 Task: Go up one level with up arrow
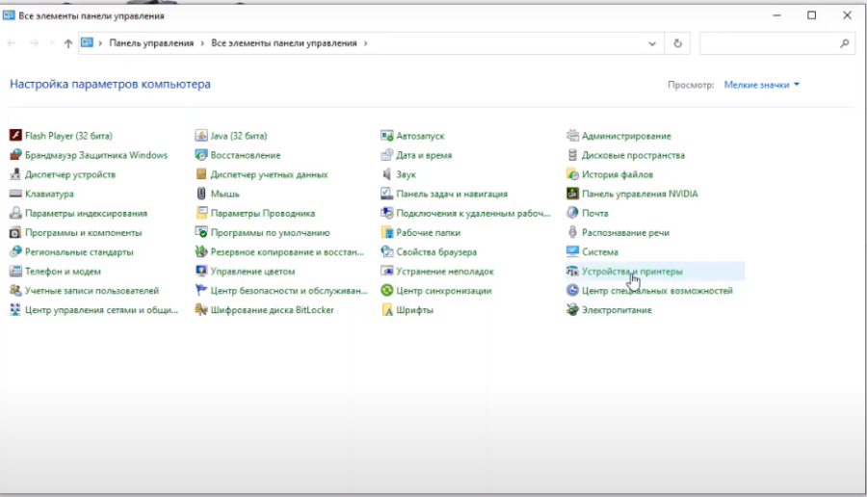point(67,43)
